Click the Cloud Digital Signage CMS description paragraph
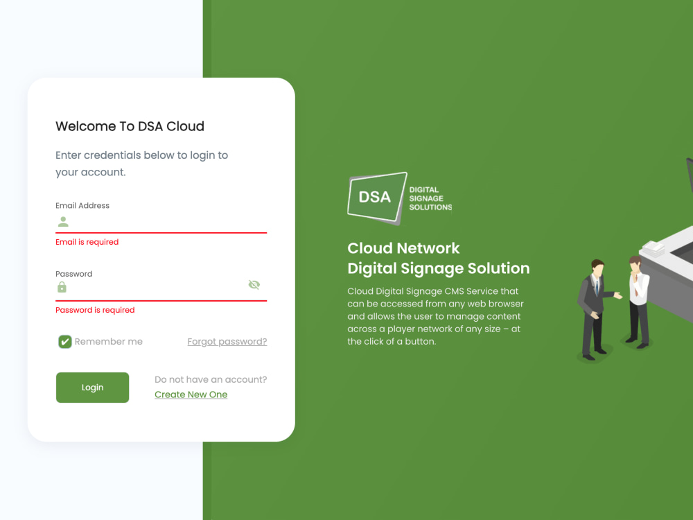The width and height of the screenshot is (693, 520). point(435,316)
